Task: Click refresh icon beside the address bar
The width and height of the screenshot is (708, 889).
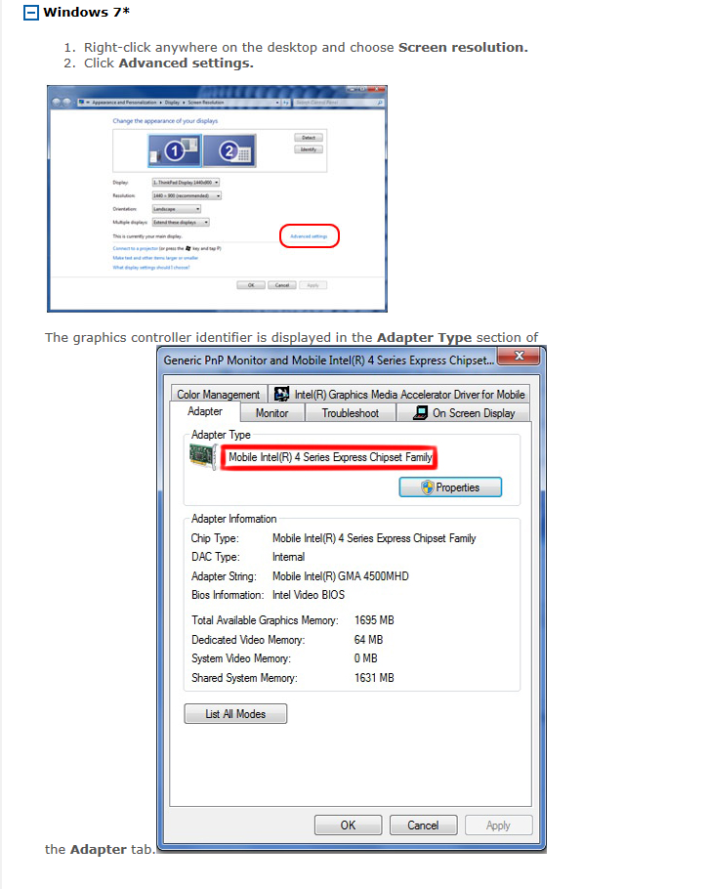Action: tap(286, 103)
